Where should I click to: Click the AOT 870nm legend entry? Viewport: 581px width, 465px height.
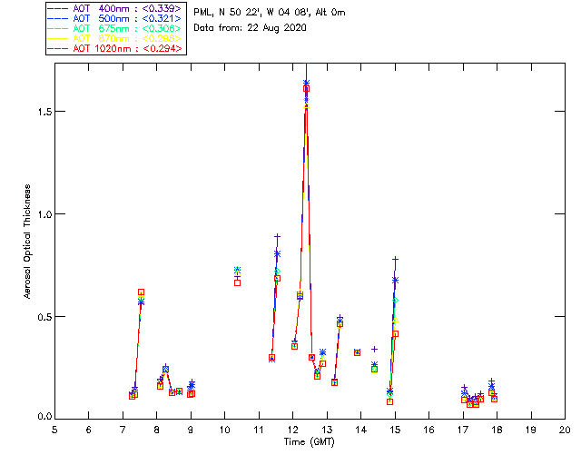point(114,38)
